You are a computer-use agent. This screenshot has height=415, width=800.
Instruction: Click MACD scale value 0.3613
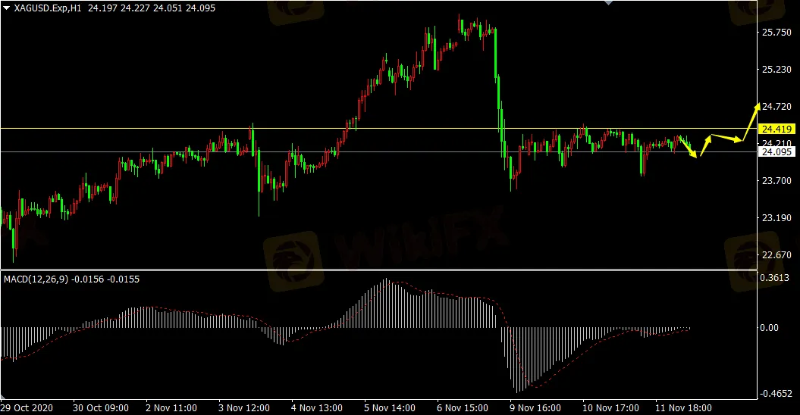pos(774,278)
